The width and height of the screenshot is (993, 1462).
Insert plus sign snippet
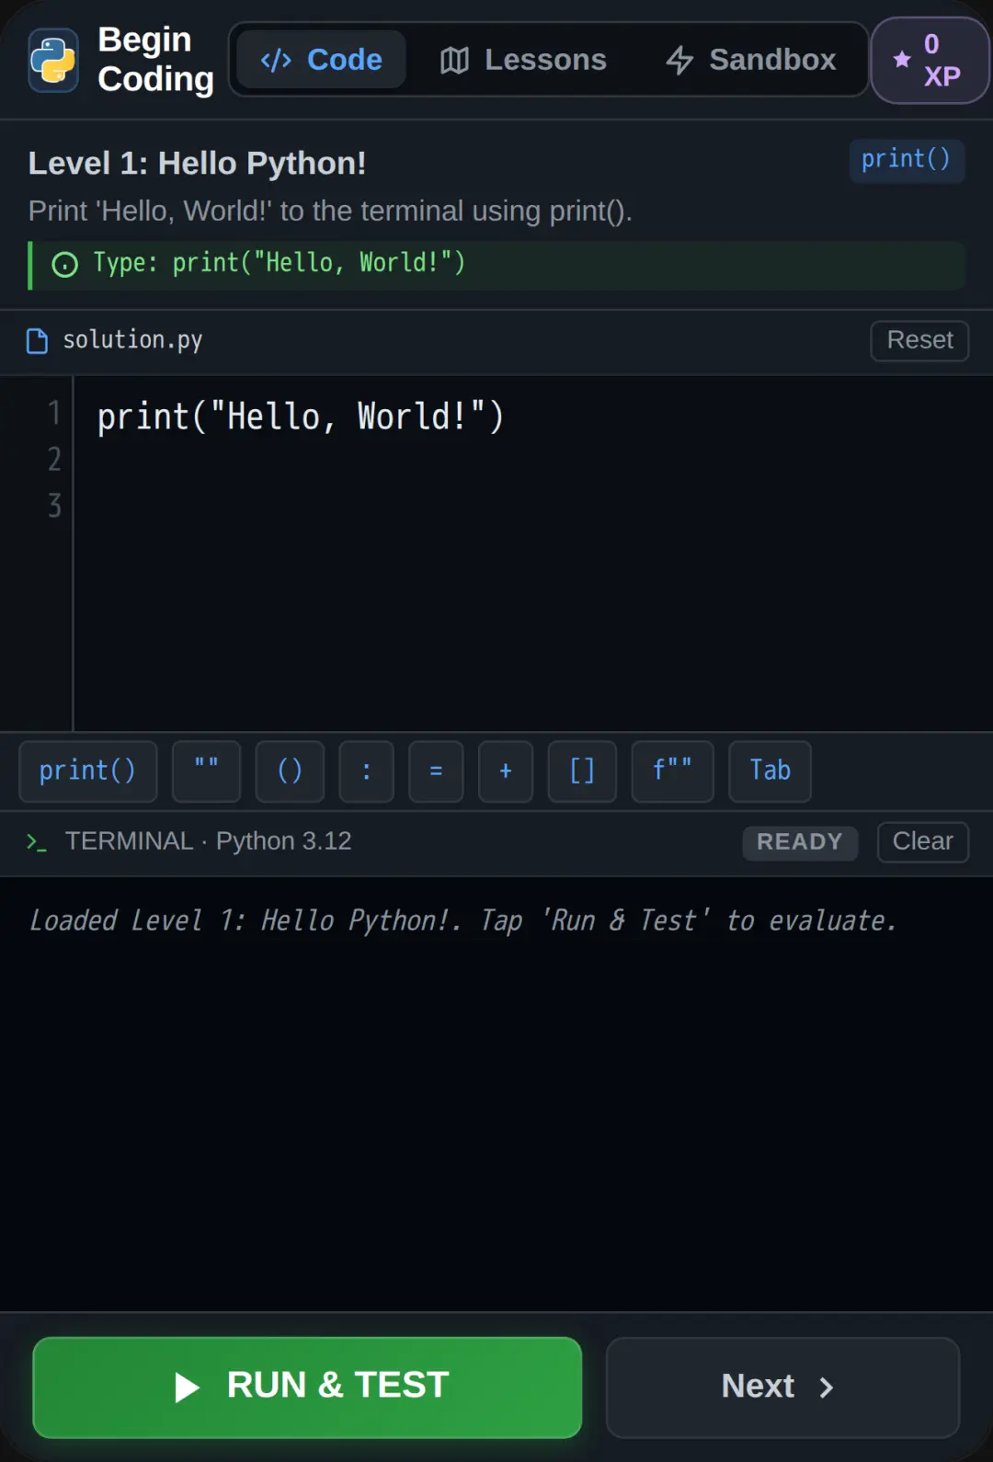coord(506,771)
